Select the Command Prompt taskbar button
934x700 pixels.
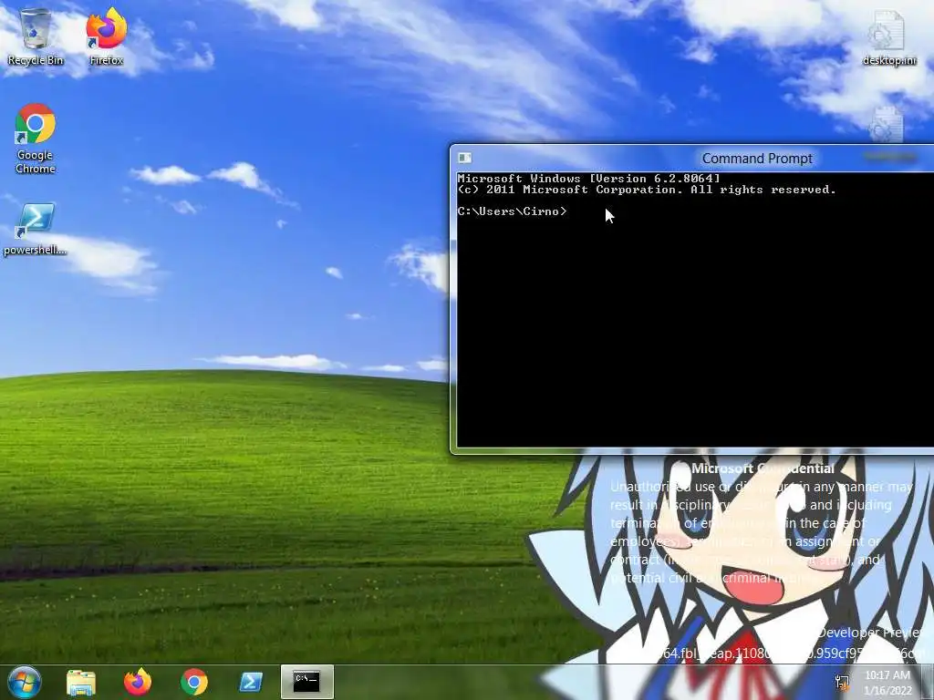[x=306, y=682]
